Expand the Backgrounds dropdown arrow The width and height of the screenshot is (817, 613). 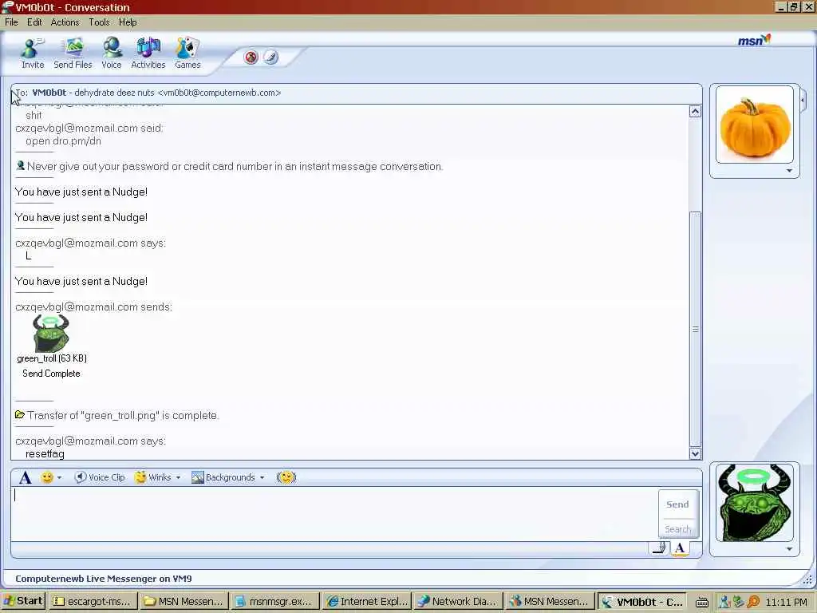point(262,477)
